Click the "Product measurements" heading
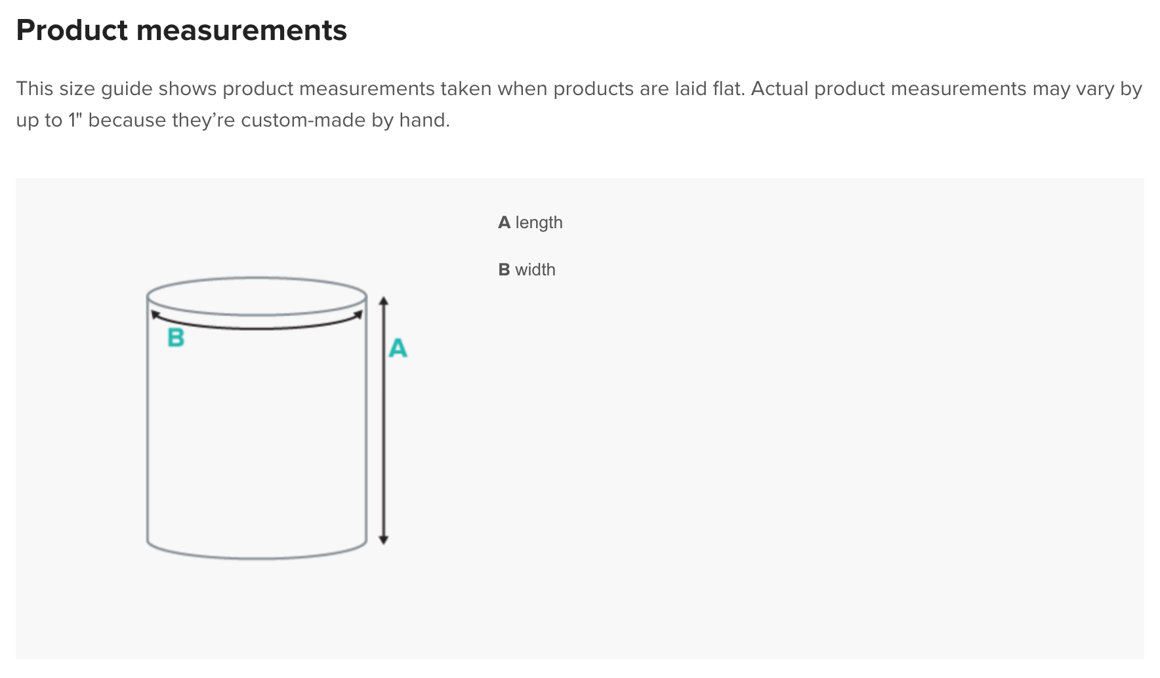This screenshot has width=1160, height=678. [181, 31]
